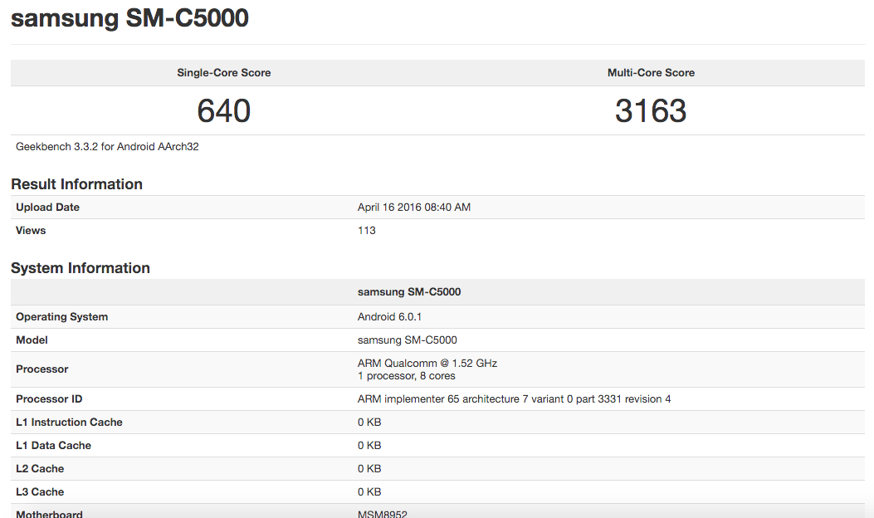Select 'Geekbench 3.3.2 for Android AArch32' text
The height and width of the screenshot is (518, 874).
tap(107, 147)
